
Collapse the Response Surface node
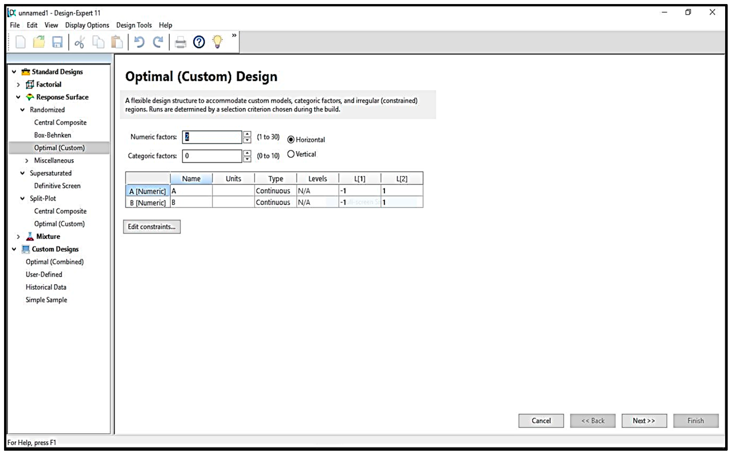(x=18, y=97)
